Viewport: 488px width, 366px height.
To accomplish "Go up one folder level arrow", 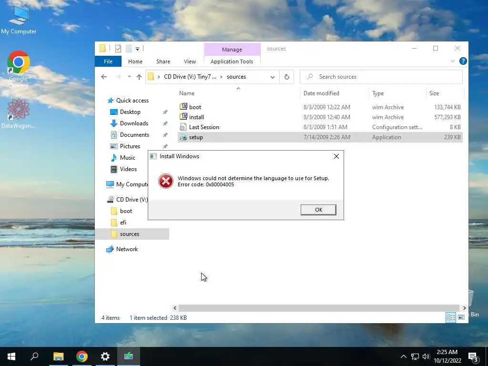I will [x=139, y=77].
